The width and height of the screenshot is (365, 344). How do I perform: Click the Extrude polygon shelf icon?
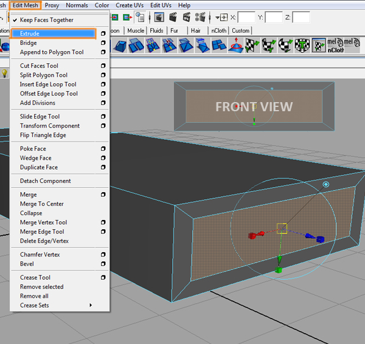pos(120,45)
